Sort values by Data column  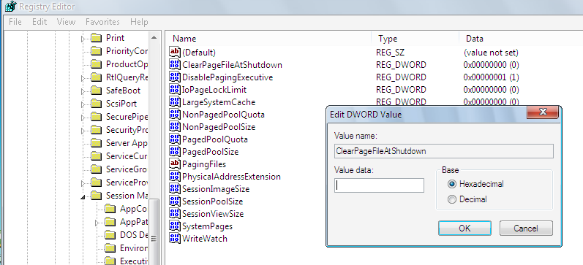[521, 39]
